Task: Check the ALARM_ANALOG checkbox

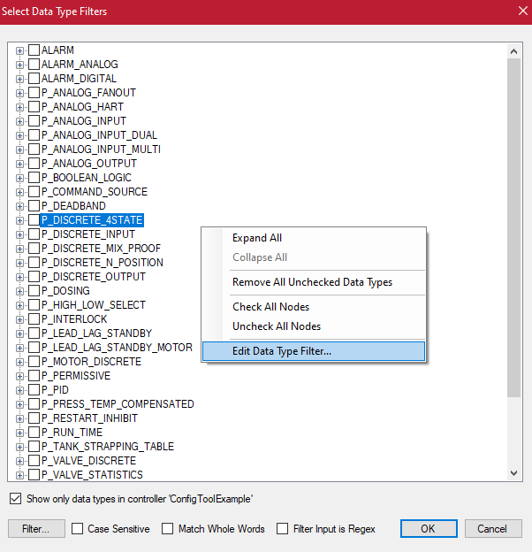Action: coord(34,64)
